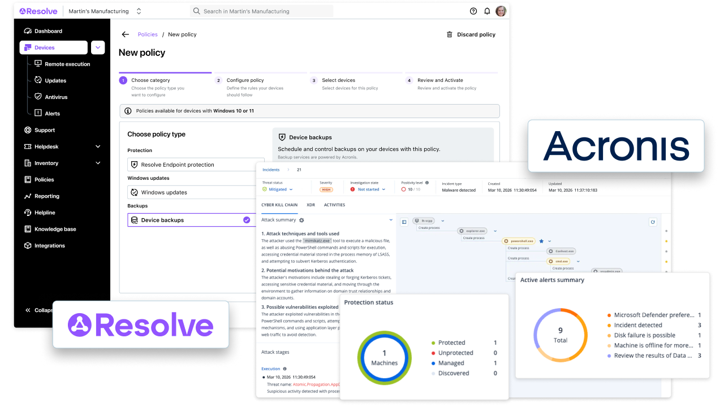Select the CYBER KILL CHAIN tab
Viewport: 724px width, 407px height.
(x=279, y=205)
